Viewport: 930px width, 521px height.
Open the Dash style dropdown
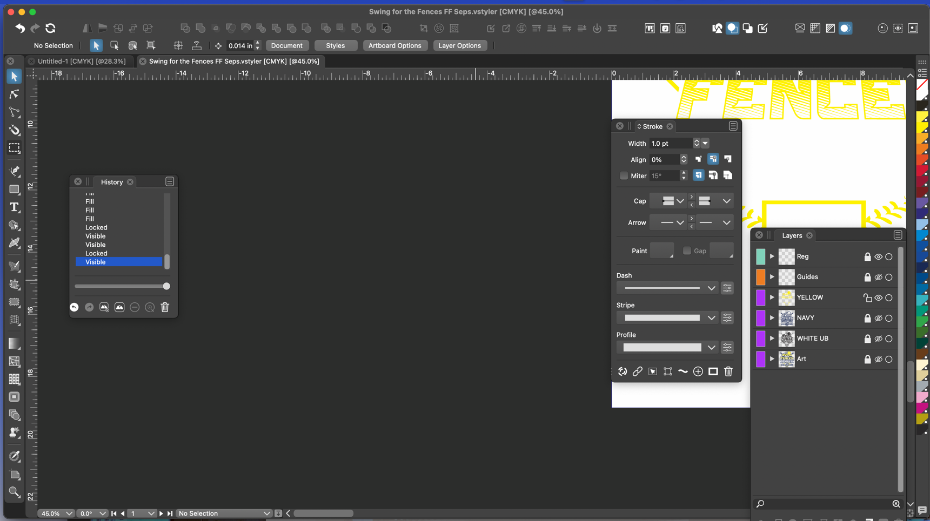pyautogui.click(x=711, y=288)
